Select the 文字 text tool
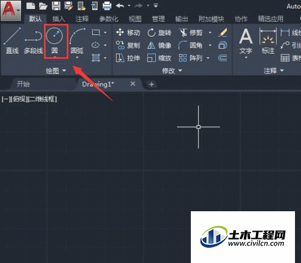Screen dimensions: 301x263 246,41
